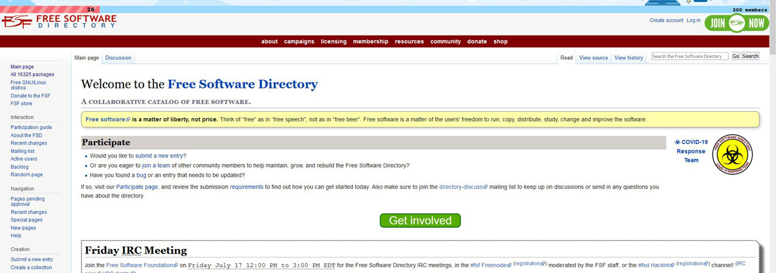Open the 'Free Software Foundation' link in IRC section
Screen dimensions: 776x273
[142, 265]
